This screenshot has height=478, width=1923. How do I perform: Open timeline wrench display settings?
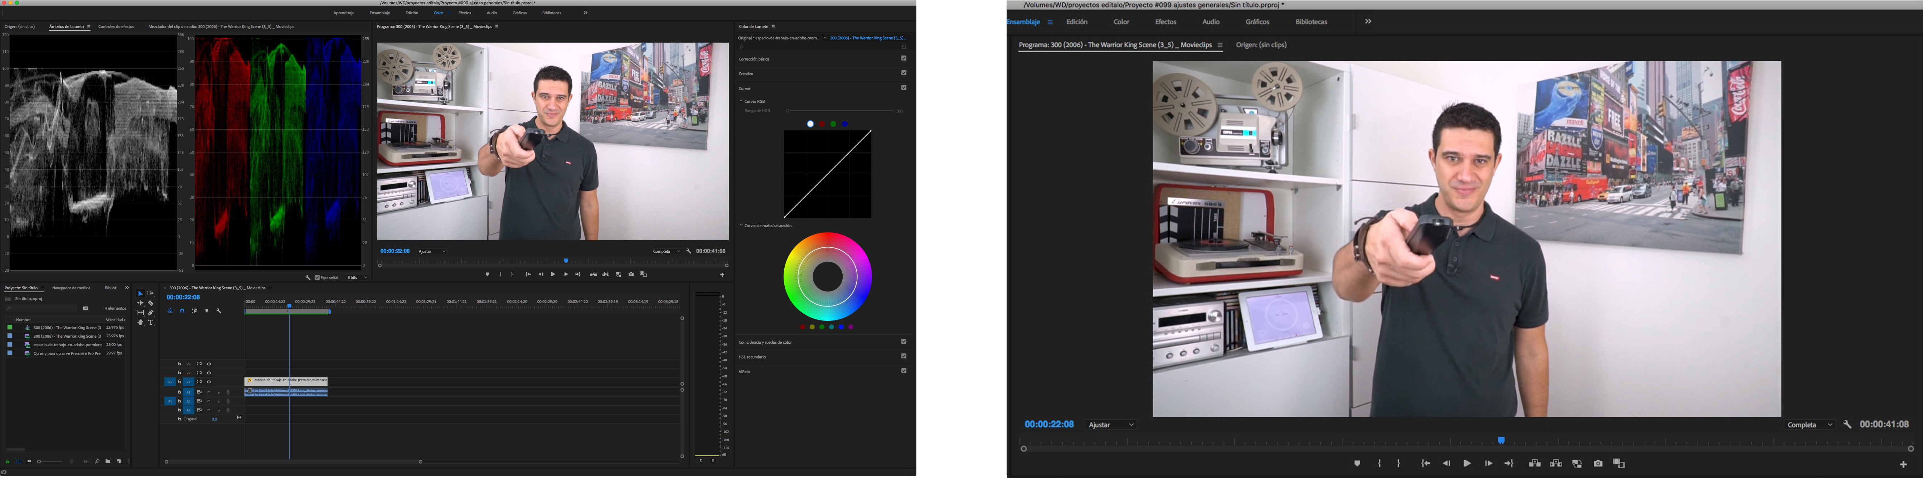[219, 311]
